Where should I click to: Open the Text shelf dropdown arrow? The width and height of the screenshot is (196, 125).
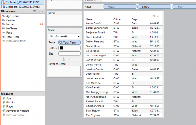(x=55, y=42)
